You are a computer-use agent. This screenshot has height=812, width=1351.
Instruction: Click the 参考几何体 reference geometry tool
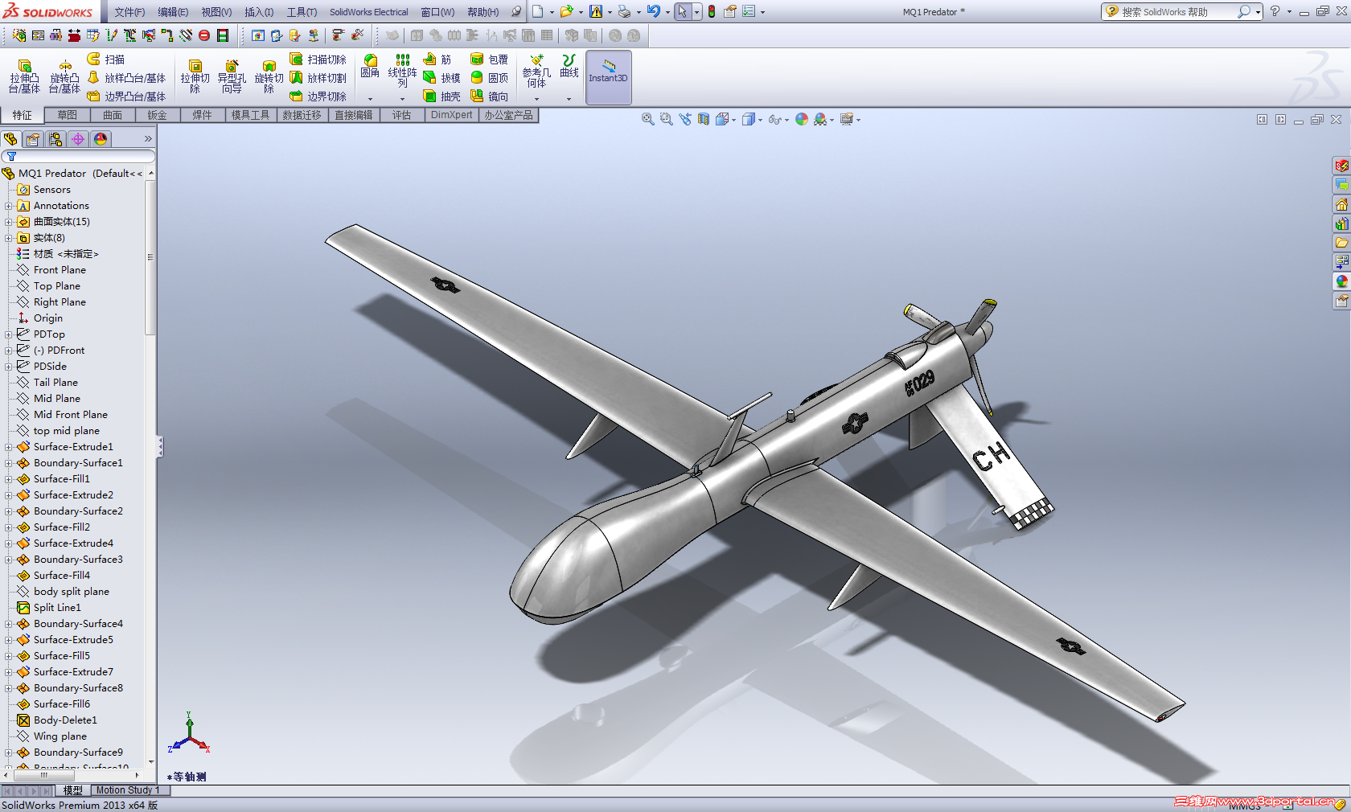point(536,71)
